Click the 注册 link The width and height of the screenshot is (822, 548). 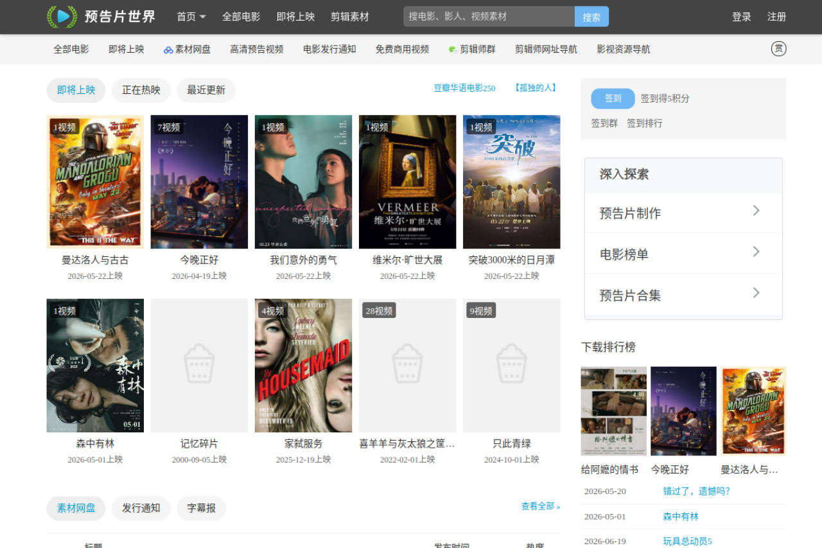(777, 17)
